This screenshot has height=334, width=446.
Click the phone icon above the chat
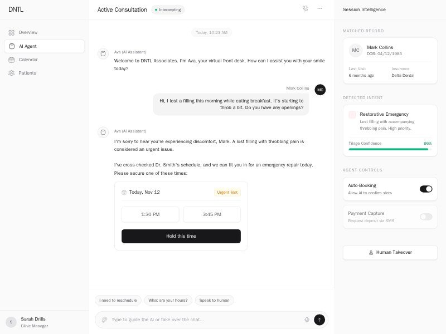[305, 9]
